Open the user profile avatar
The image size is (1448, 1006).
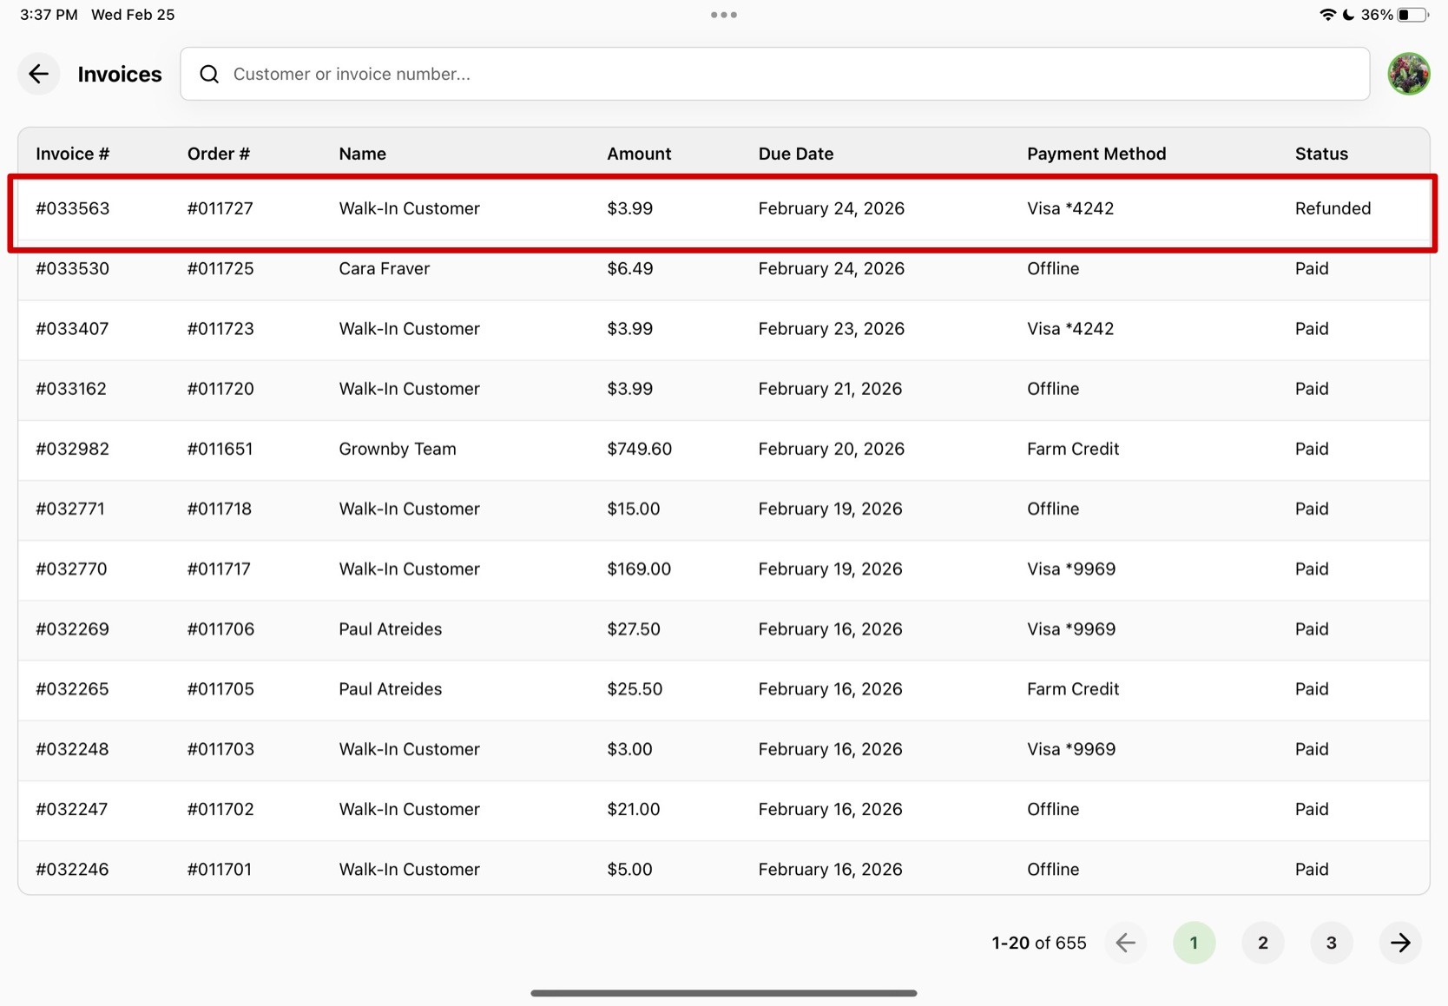[x=1408, y=74]
